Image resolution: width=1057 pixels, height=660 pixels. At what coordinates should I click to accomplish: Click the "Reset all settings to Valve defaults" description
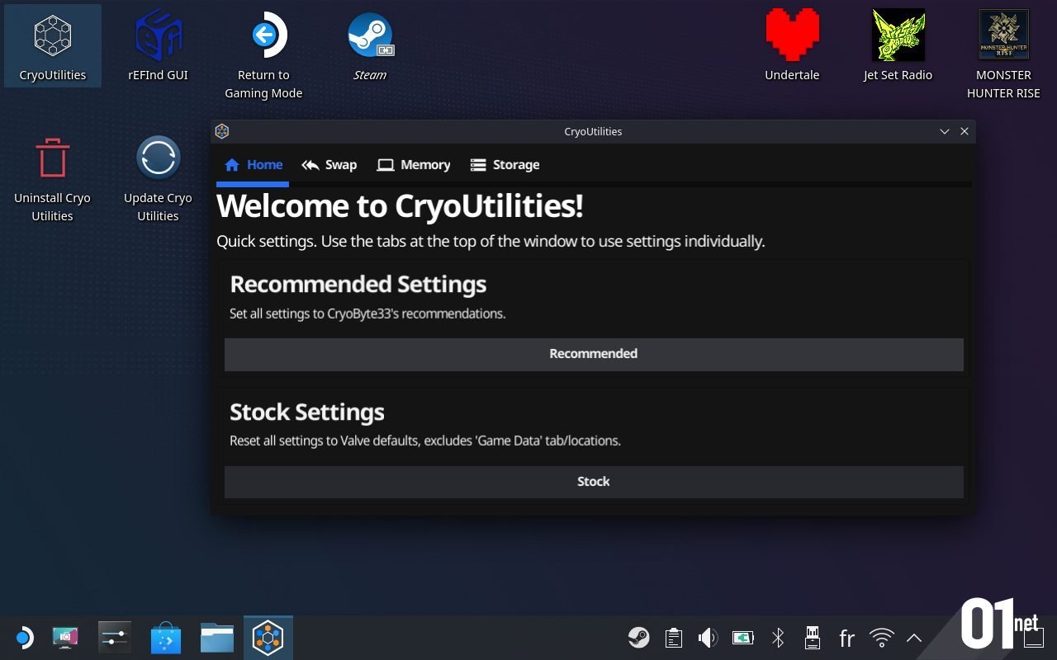click(425, 441)
